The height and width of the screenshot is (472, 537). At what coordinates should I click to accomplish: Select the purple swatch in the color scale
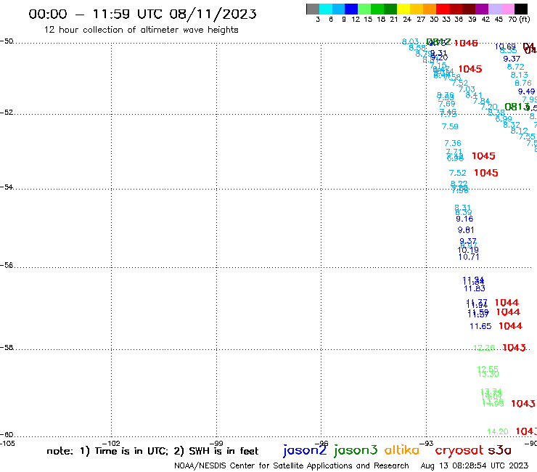[482, 9]
